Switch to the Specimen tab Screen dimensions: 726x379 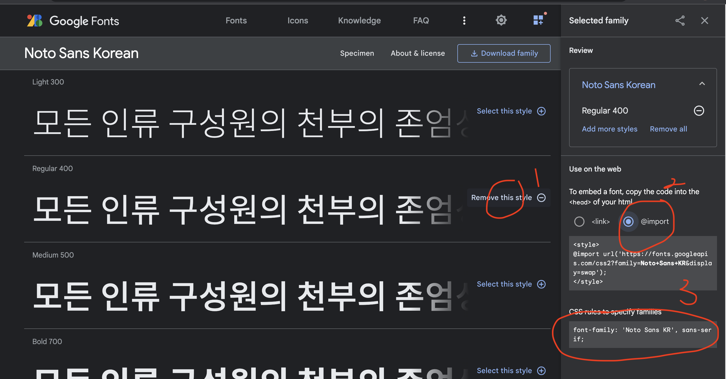(x=357, y=53)
